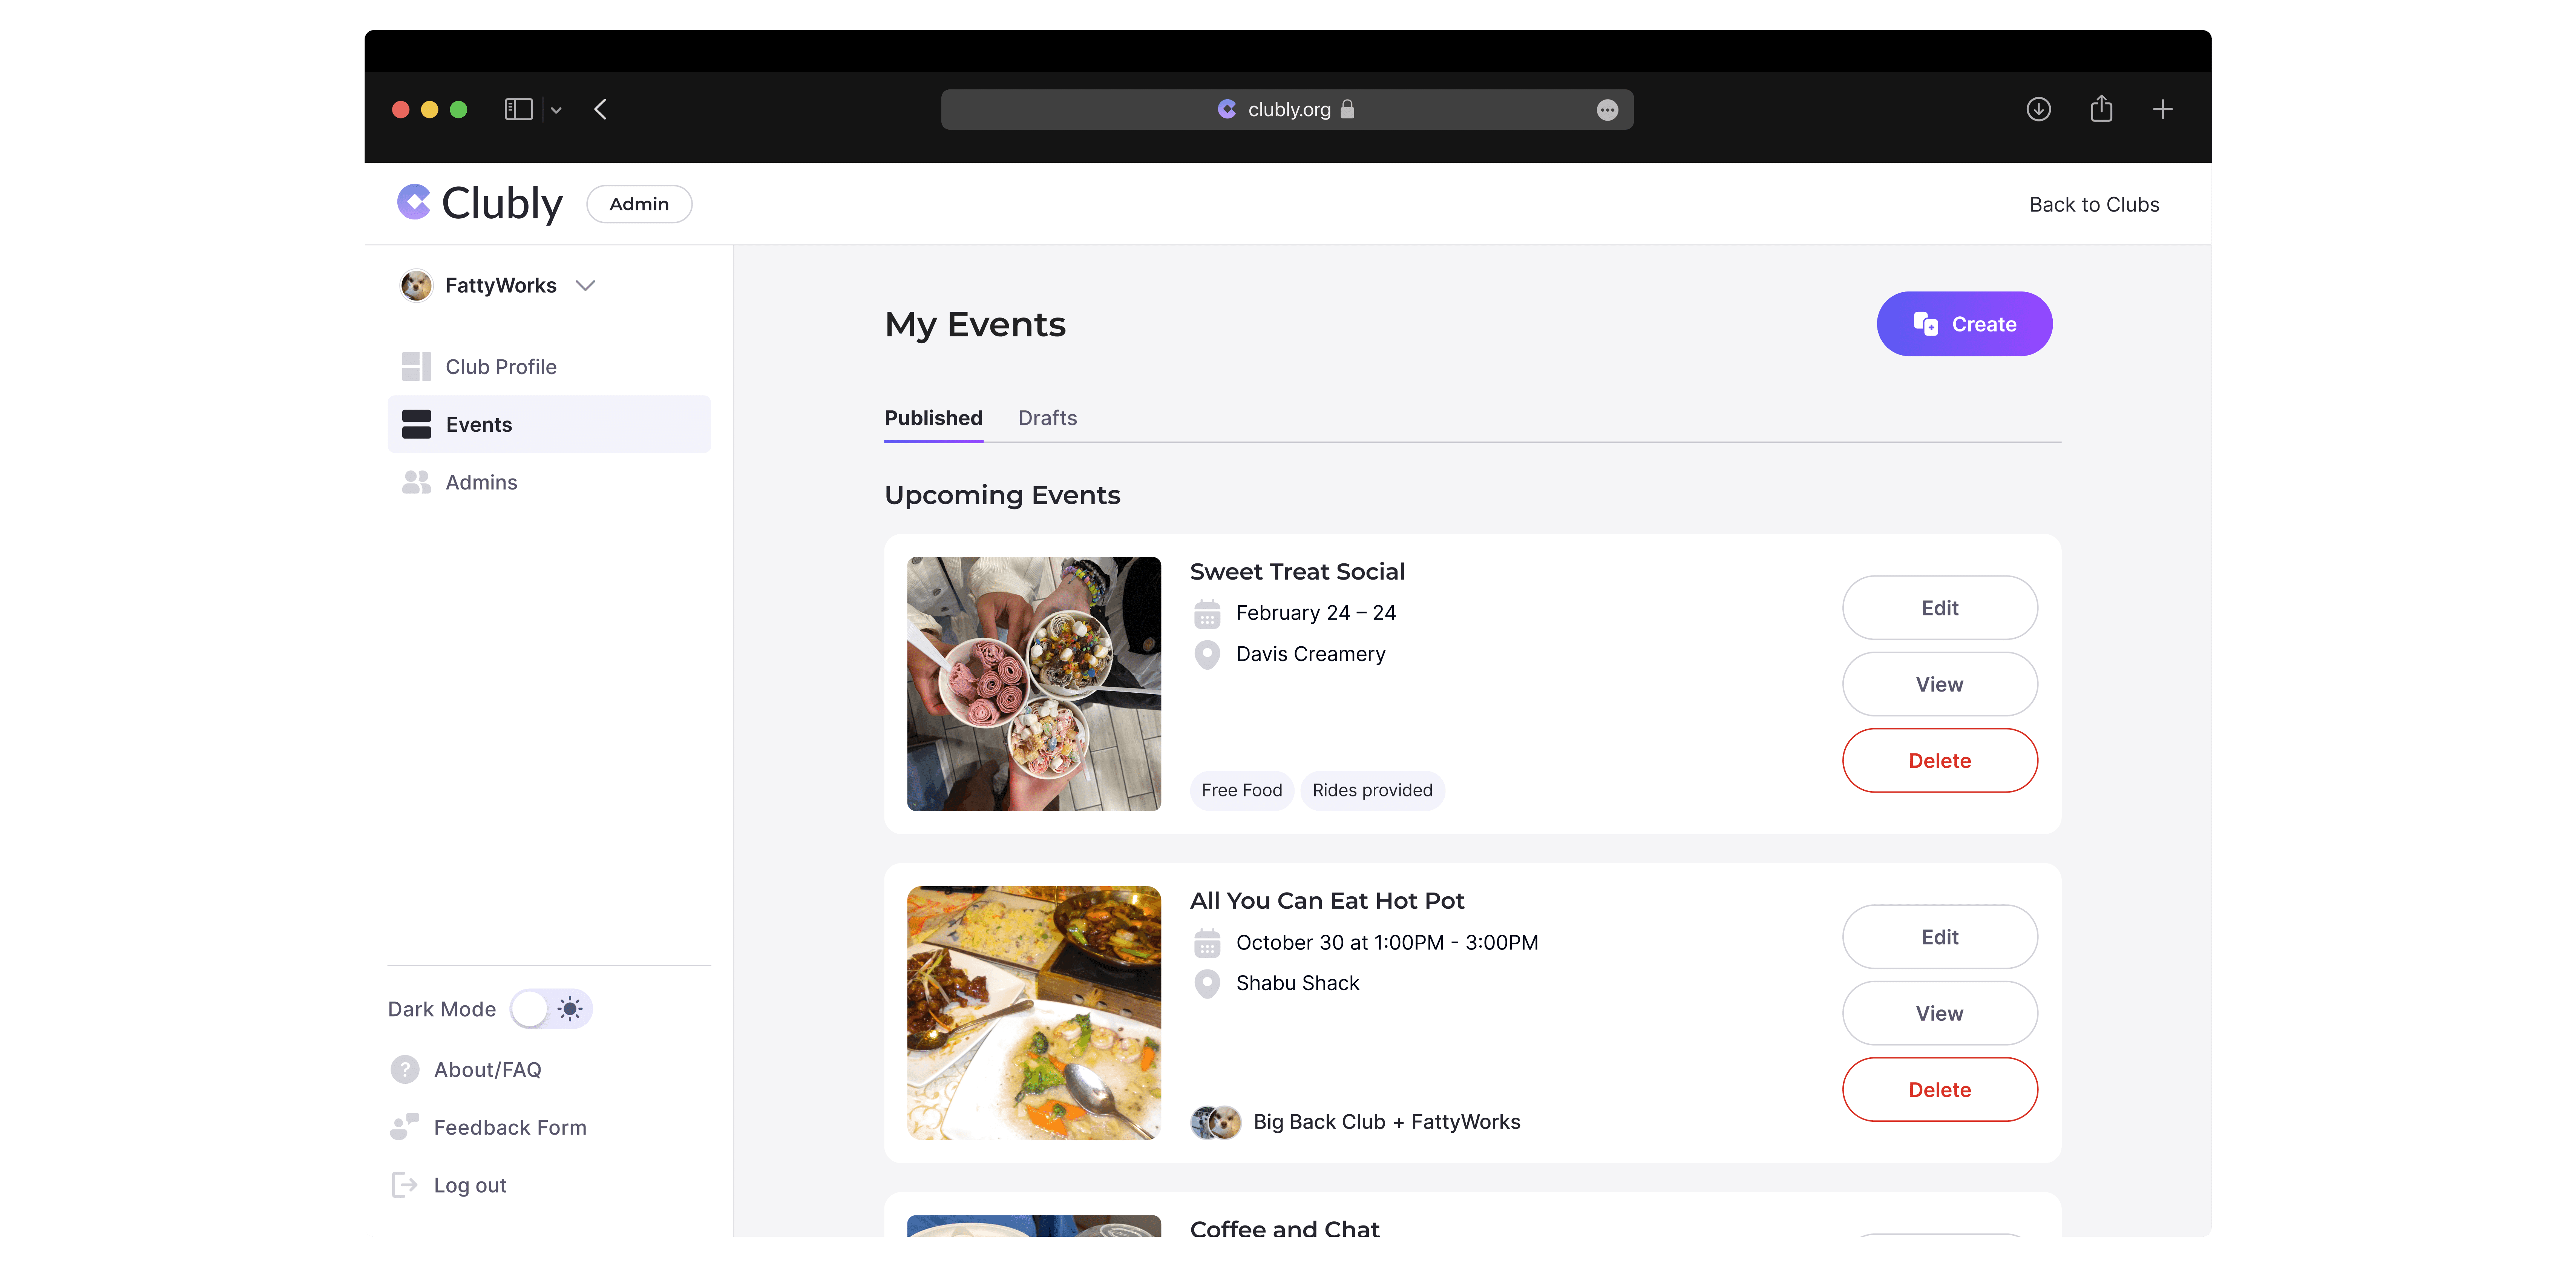Select the Published tab
This screenshot has height=1267, width=2576.
point(933,418)
